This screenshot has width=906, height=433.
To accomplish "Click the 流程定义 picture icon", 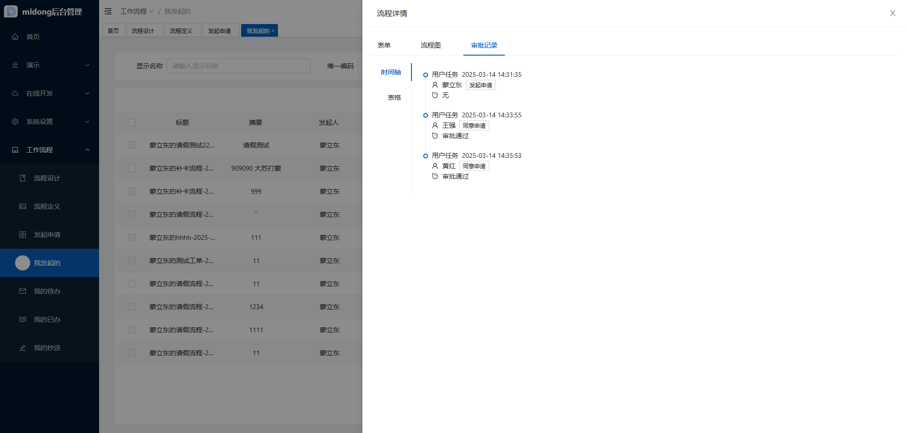I will 23,206.
